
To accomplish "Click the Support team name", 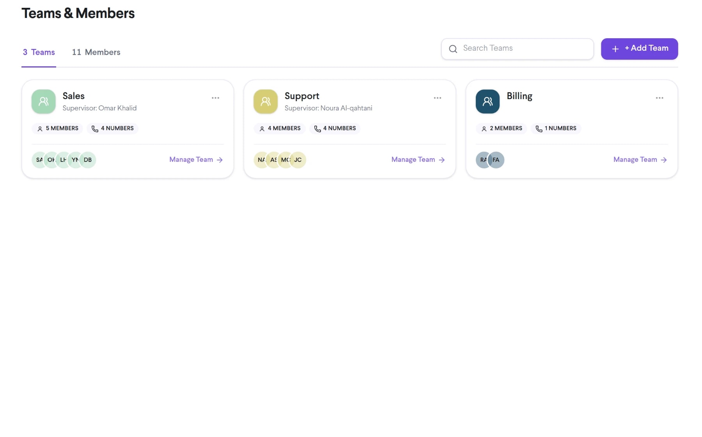I will click(x=302, y=96).
